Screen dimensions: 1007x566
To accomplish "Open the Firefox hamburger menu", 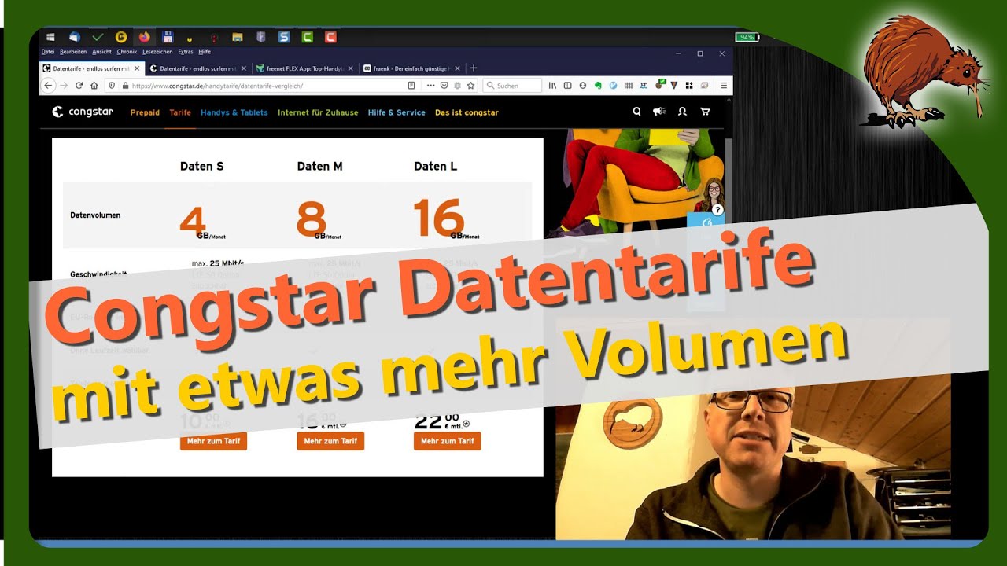I will point(724,85).
